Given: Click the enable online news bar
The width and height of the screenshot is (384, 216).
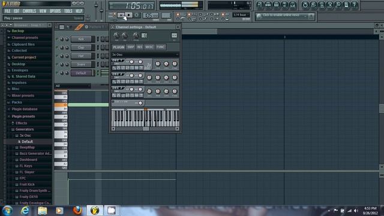Looking at the screenshot, I should (285, 16).
